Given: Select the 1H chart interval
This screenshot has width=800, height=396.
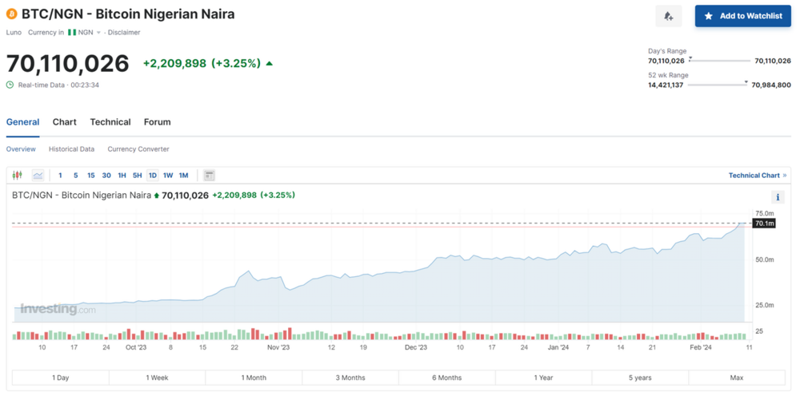Looking at the screenshot, I should [x=122, y=176].
